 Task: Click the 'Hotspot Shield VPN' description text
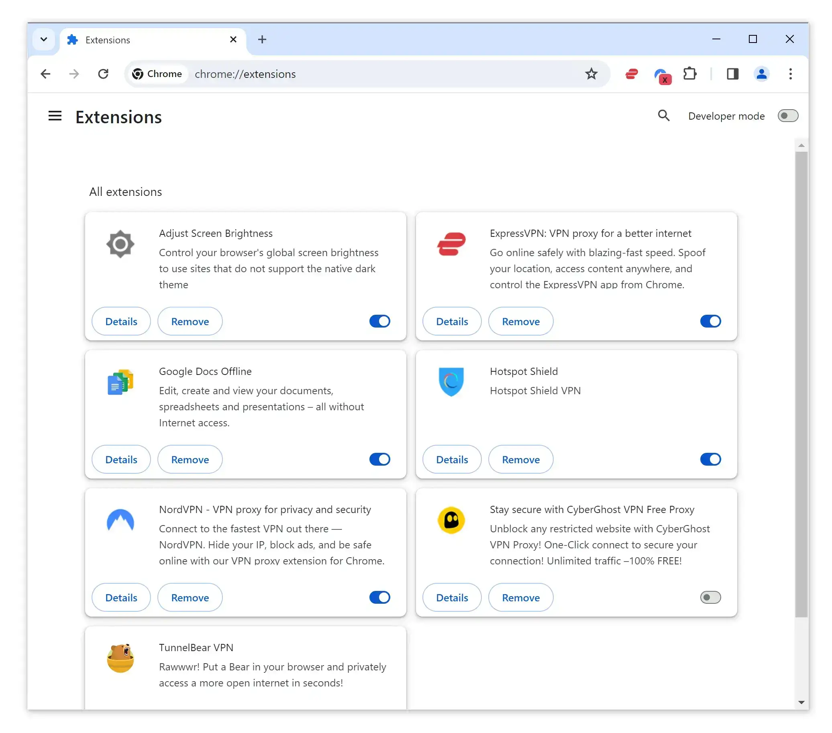point(535,390)
